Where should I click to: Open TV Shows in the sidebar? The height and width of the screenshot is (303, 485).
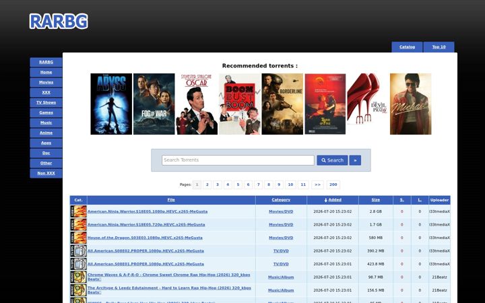[x=46, y=102]
